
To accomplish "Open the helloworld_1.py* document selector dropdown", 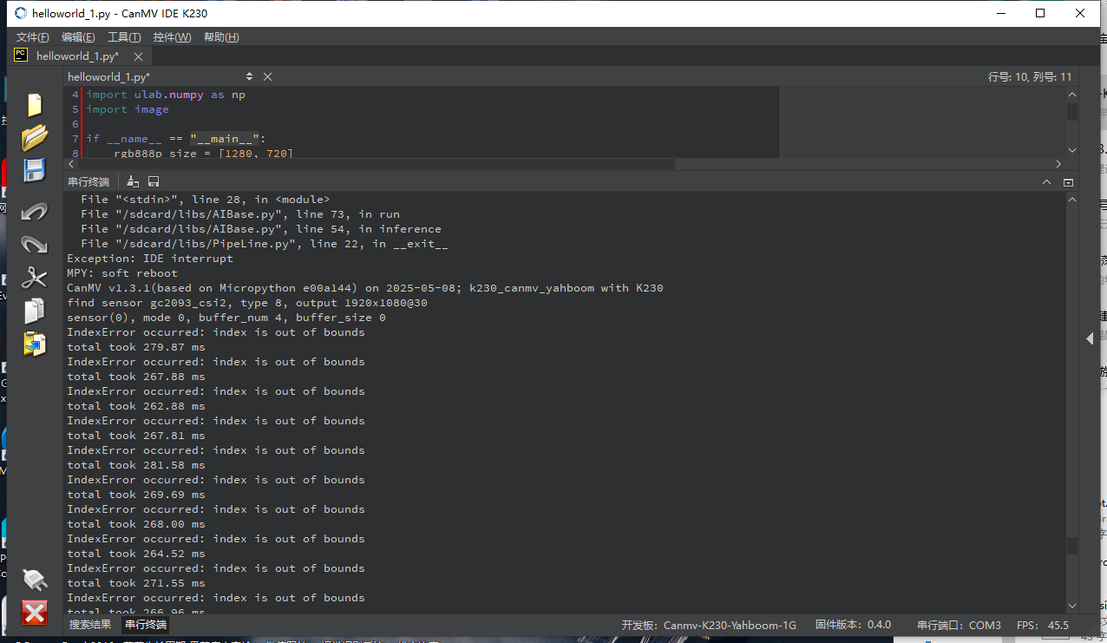I will (x=250, y=76).
